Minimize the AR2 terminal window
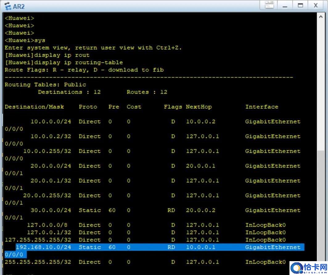Screen dimensions: 328x275 (x=285, y=5)
